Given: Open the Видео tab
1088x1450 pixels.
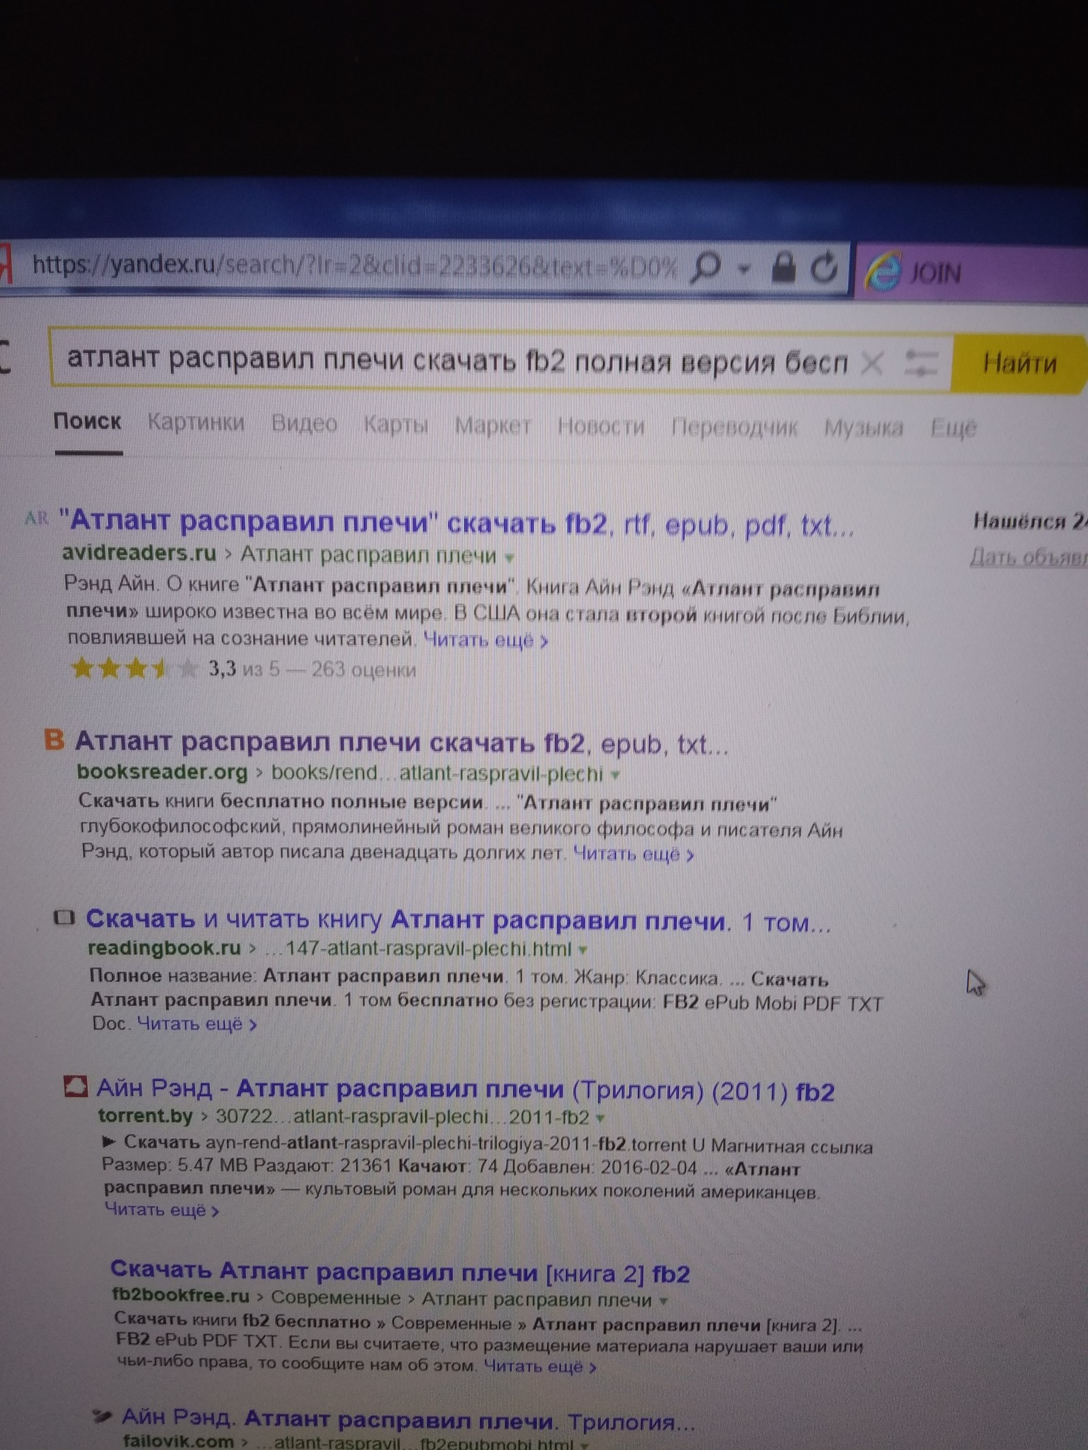Looking at the screenshot, I should tap(304, 424).
